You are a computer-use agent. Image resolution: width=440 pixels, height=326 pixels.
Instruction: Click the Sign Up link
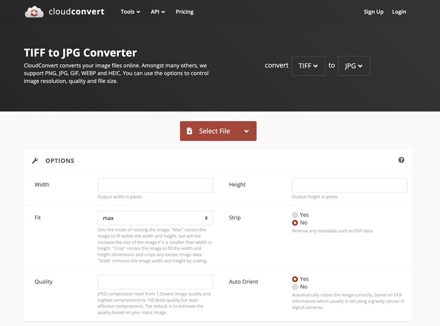pos(373,12)
